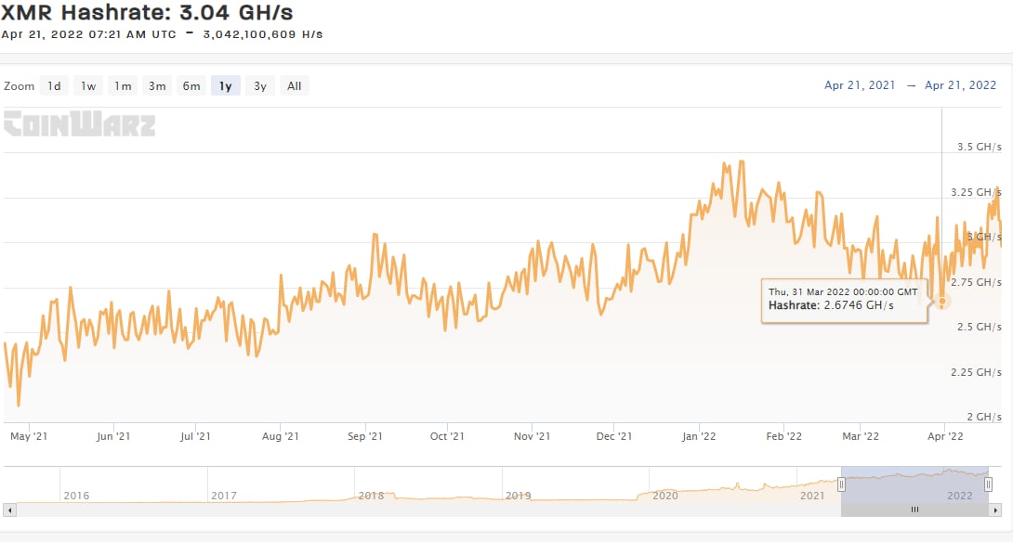Set chart zoom to 1d

tap(55, 86)
